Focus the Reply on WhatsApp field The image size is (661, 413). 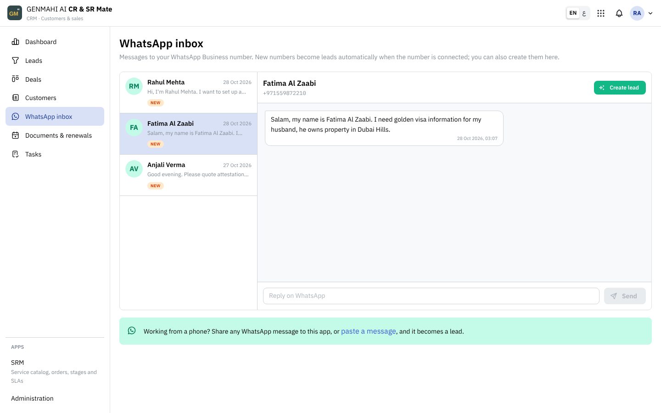coord(431,296)
